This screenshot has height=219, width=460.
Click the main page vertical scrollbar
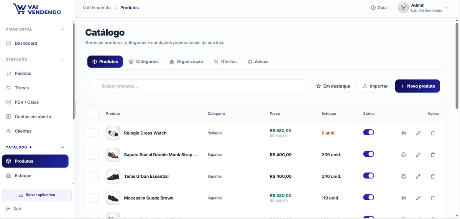point(457,66)
